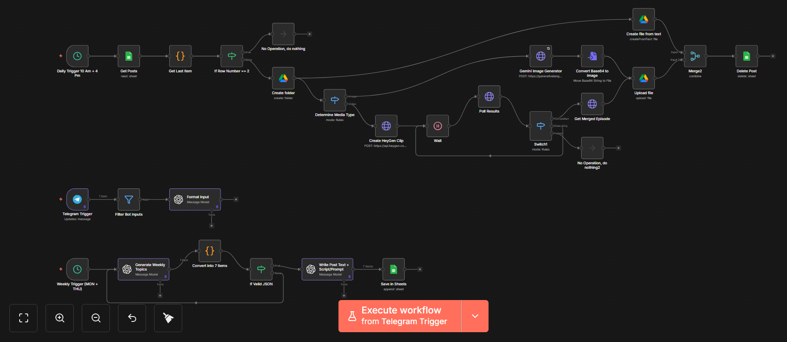
Task: Add a node after Delete Post
Action: tap(773, 56)
